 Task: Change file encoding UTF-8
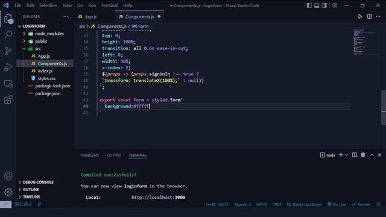261,204
